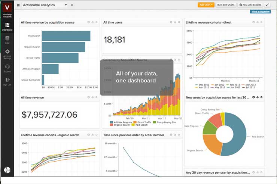Toggle Dec 2011 cohort in the legend
The image size is (277, 184).
pos(202,85)
